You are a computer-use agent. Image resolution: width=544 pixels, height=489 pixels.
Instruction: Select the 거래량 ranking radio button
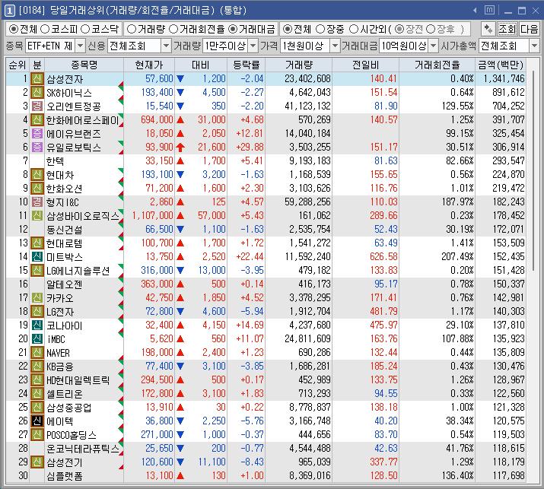(x=132, y=29)
